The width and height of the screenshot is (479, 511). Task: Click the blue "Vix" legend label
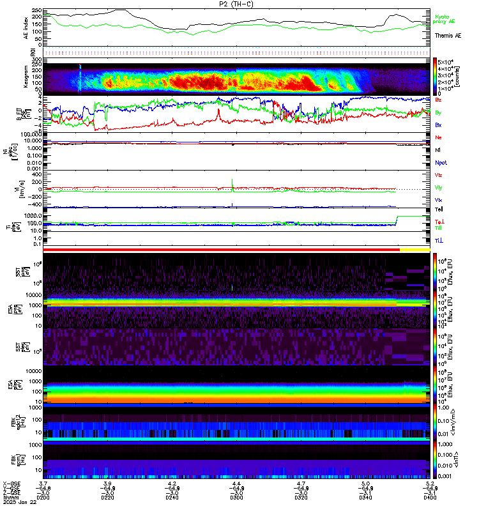[x=438, y=200]
